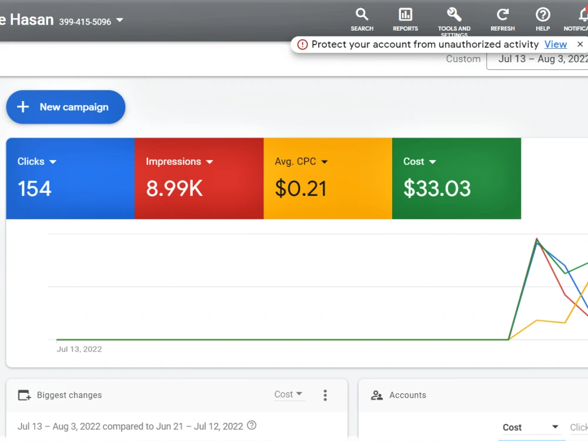Click the date comparison text in Biggest changes
Screen dimensions: 588x441
coord(130,426)
